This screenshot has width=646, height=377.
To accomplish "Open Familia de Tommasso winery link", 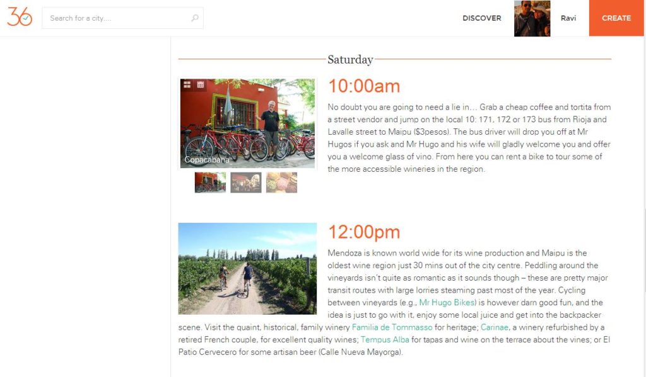I will pyautogui.click(x=392, y=327).
